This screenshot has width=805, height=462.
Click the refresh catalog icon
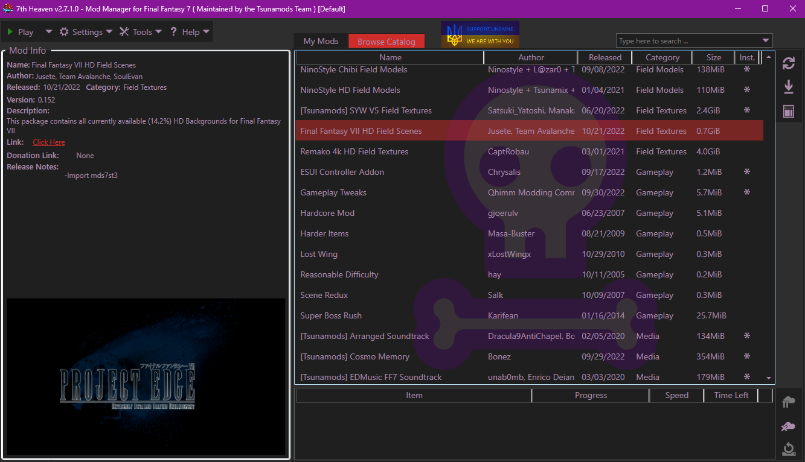(x=788, y=63)
